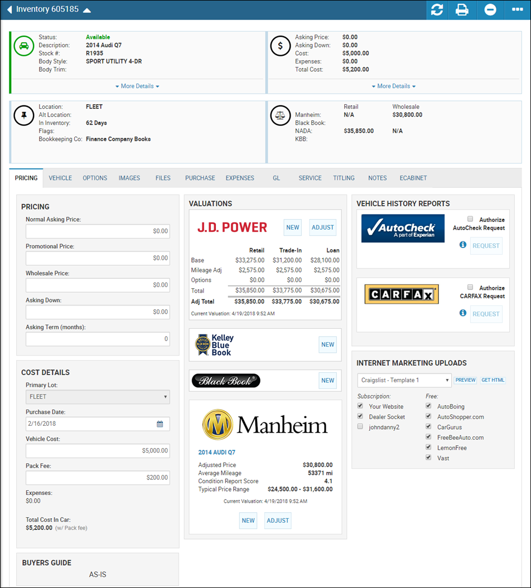Click the Black Book logo
Viewport: 531px width, 588px height.
[225, 381]
